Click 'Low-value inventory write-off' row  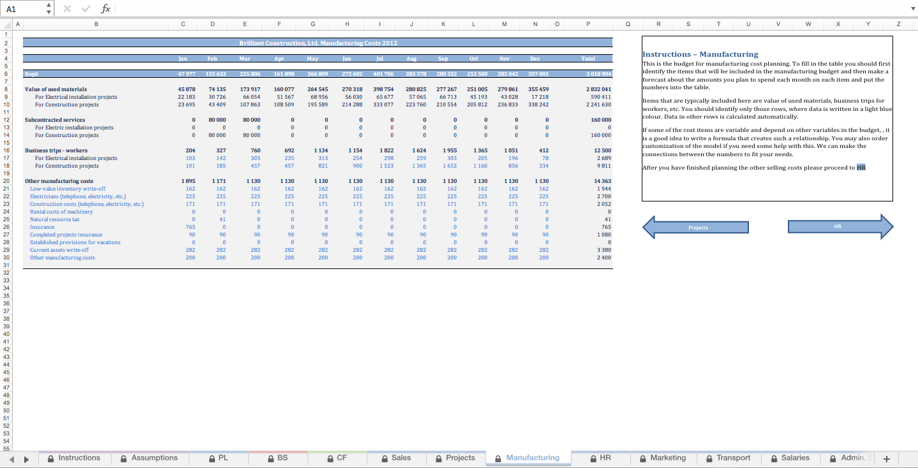pos(68,189)
